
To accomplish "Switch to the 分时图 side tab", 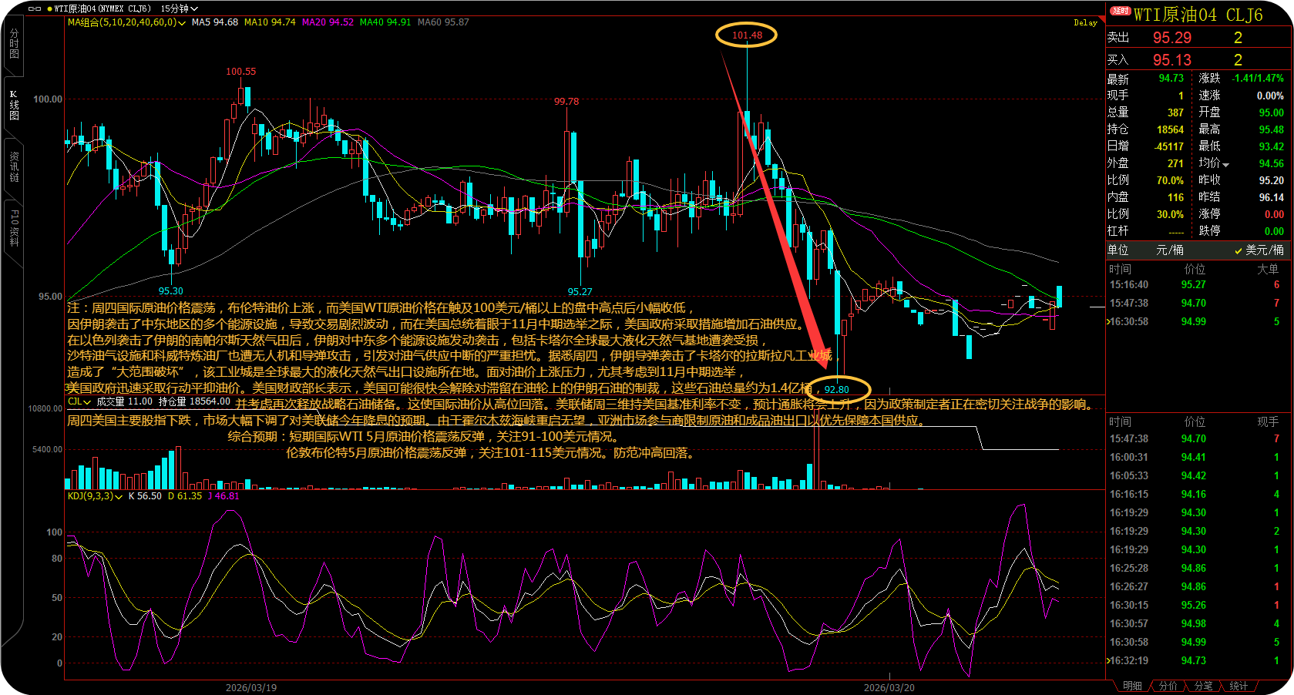I will (x=14, y=44).
